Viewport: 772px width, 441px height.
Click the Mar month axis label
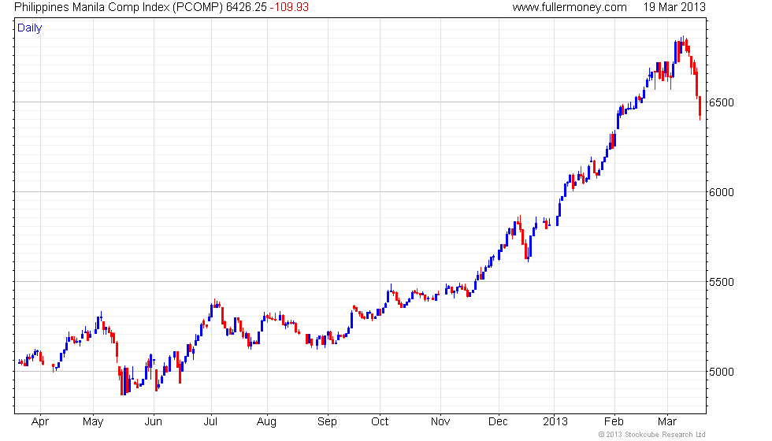point(667,422)
